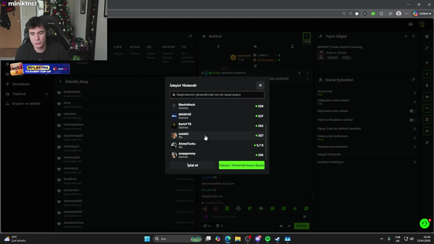Expand Yasaklanmış kelimeler setting
This screenshot has height=244, width=434.
click(x=415, y=147)
